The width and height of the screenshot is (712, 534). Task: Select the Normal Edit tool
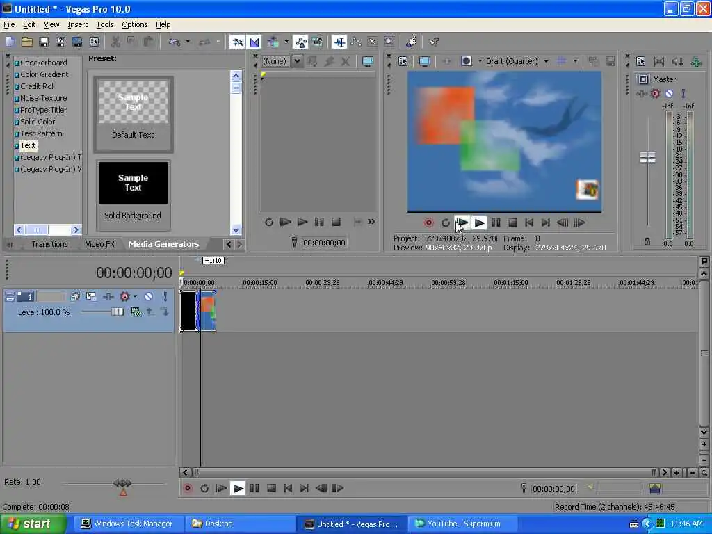[339, 42]
